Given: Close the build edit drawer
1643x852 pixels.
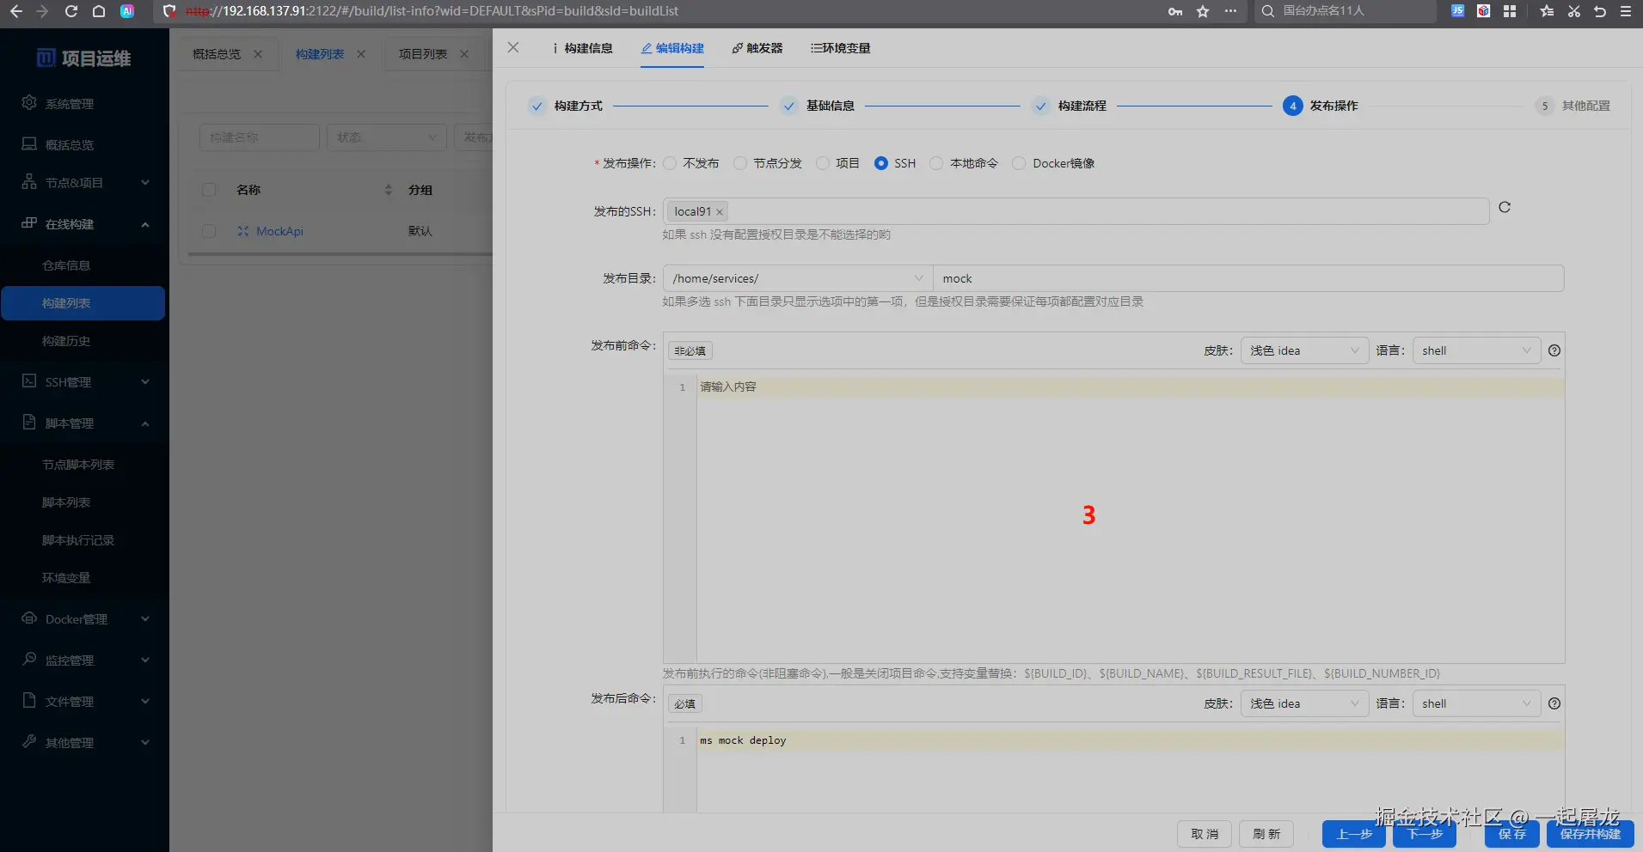Looking at the screenshot, I should point(513,47).
